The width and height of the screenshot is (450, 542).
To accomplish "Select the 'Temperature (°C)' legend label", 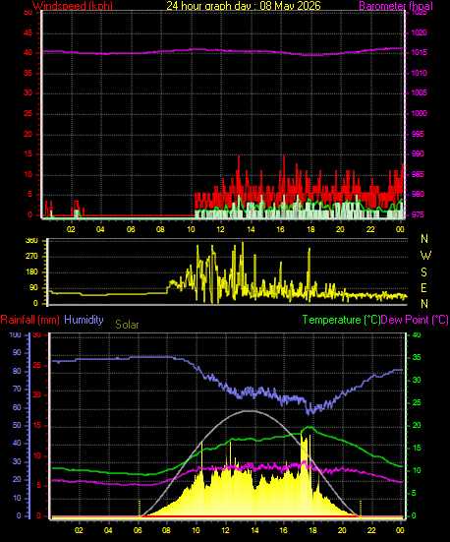I will click(x=342, y=320).
